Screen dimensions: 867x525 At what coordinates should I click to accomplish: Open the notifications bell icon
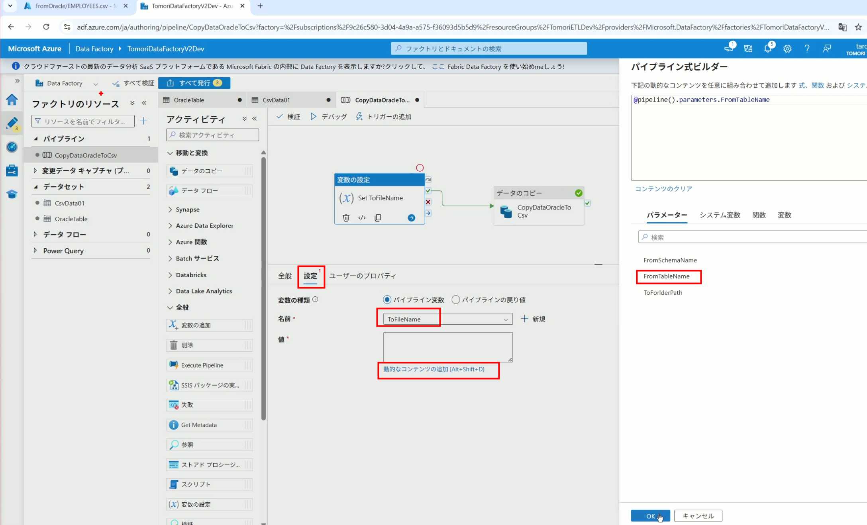tap(767, 49)
